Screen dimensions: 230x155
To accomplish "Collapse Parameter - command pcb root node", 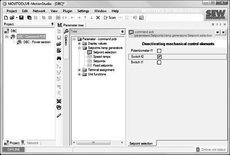I will [x=74, y=39].
